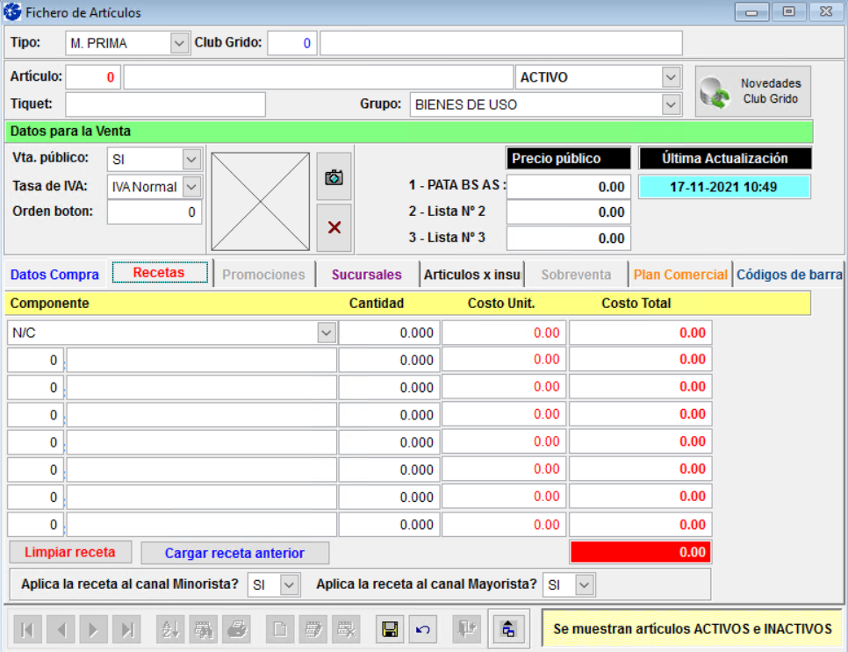848x652 pixels.
Task: Jump to the last record
Action: pos(127,629)
